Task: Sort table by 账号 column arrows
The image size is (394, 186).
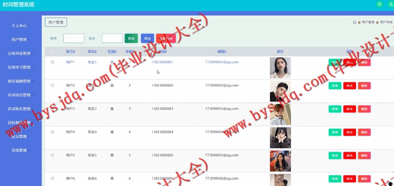Action: tap(74, 52)
